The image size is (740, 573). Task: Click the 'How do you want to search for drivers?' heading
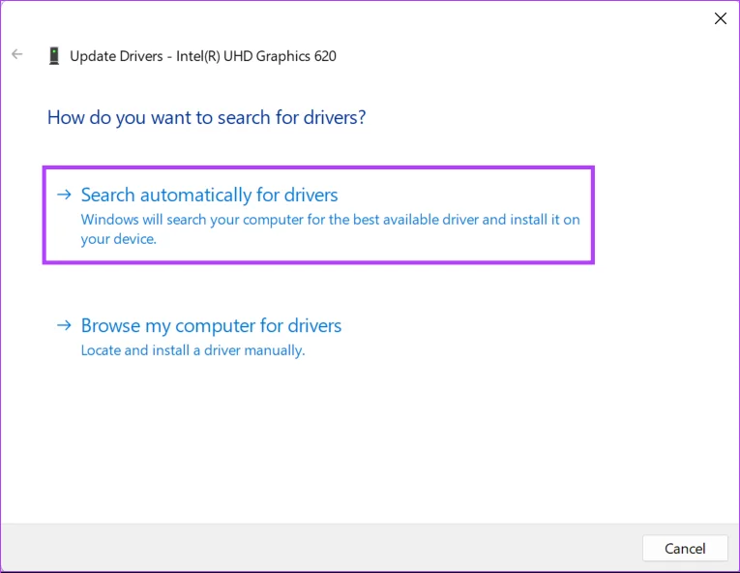pos(206,118)
